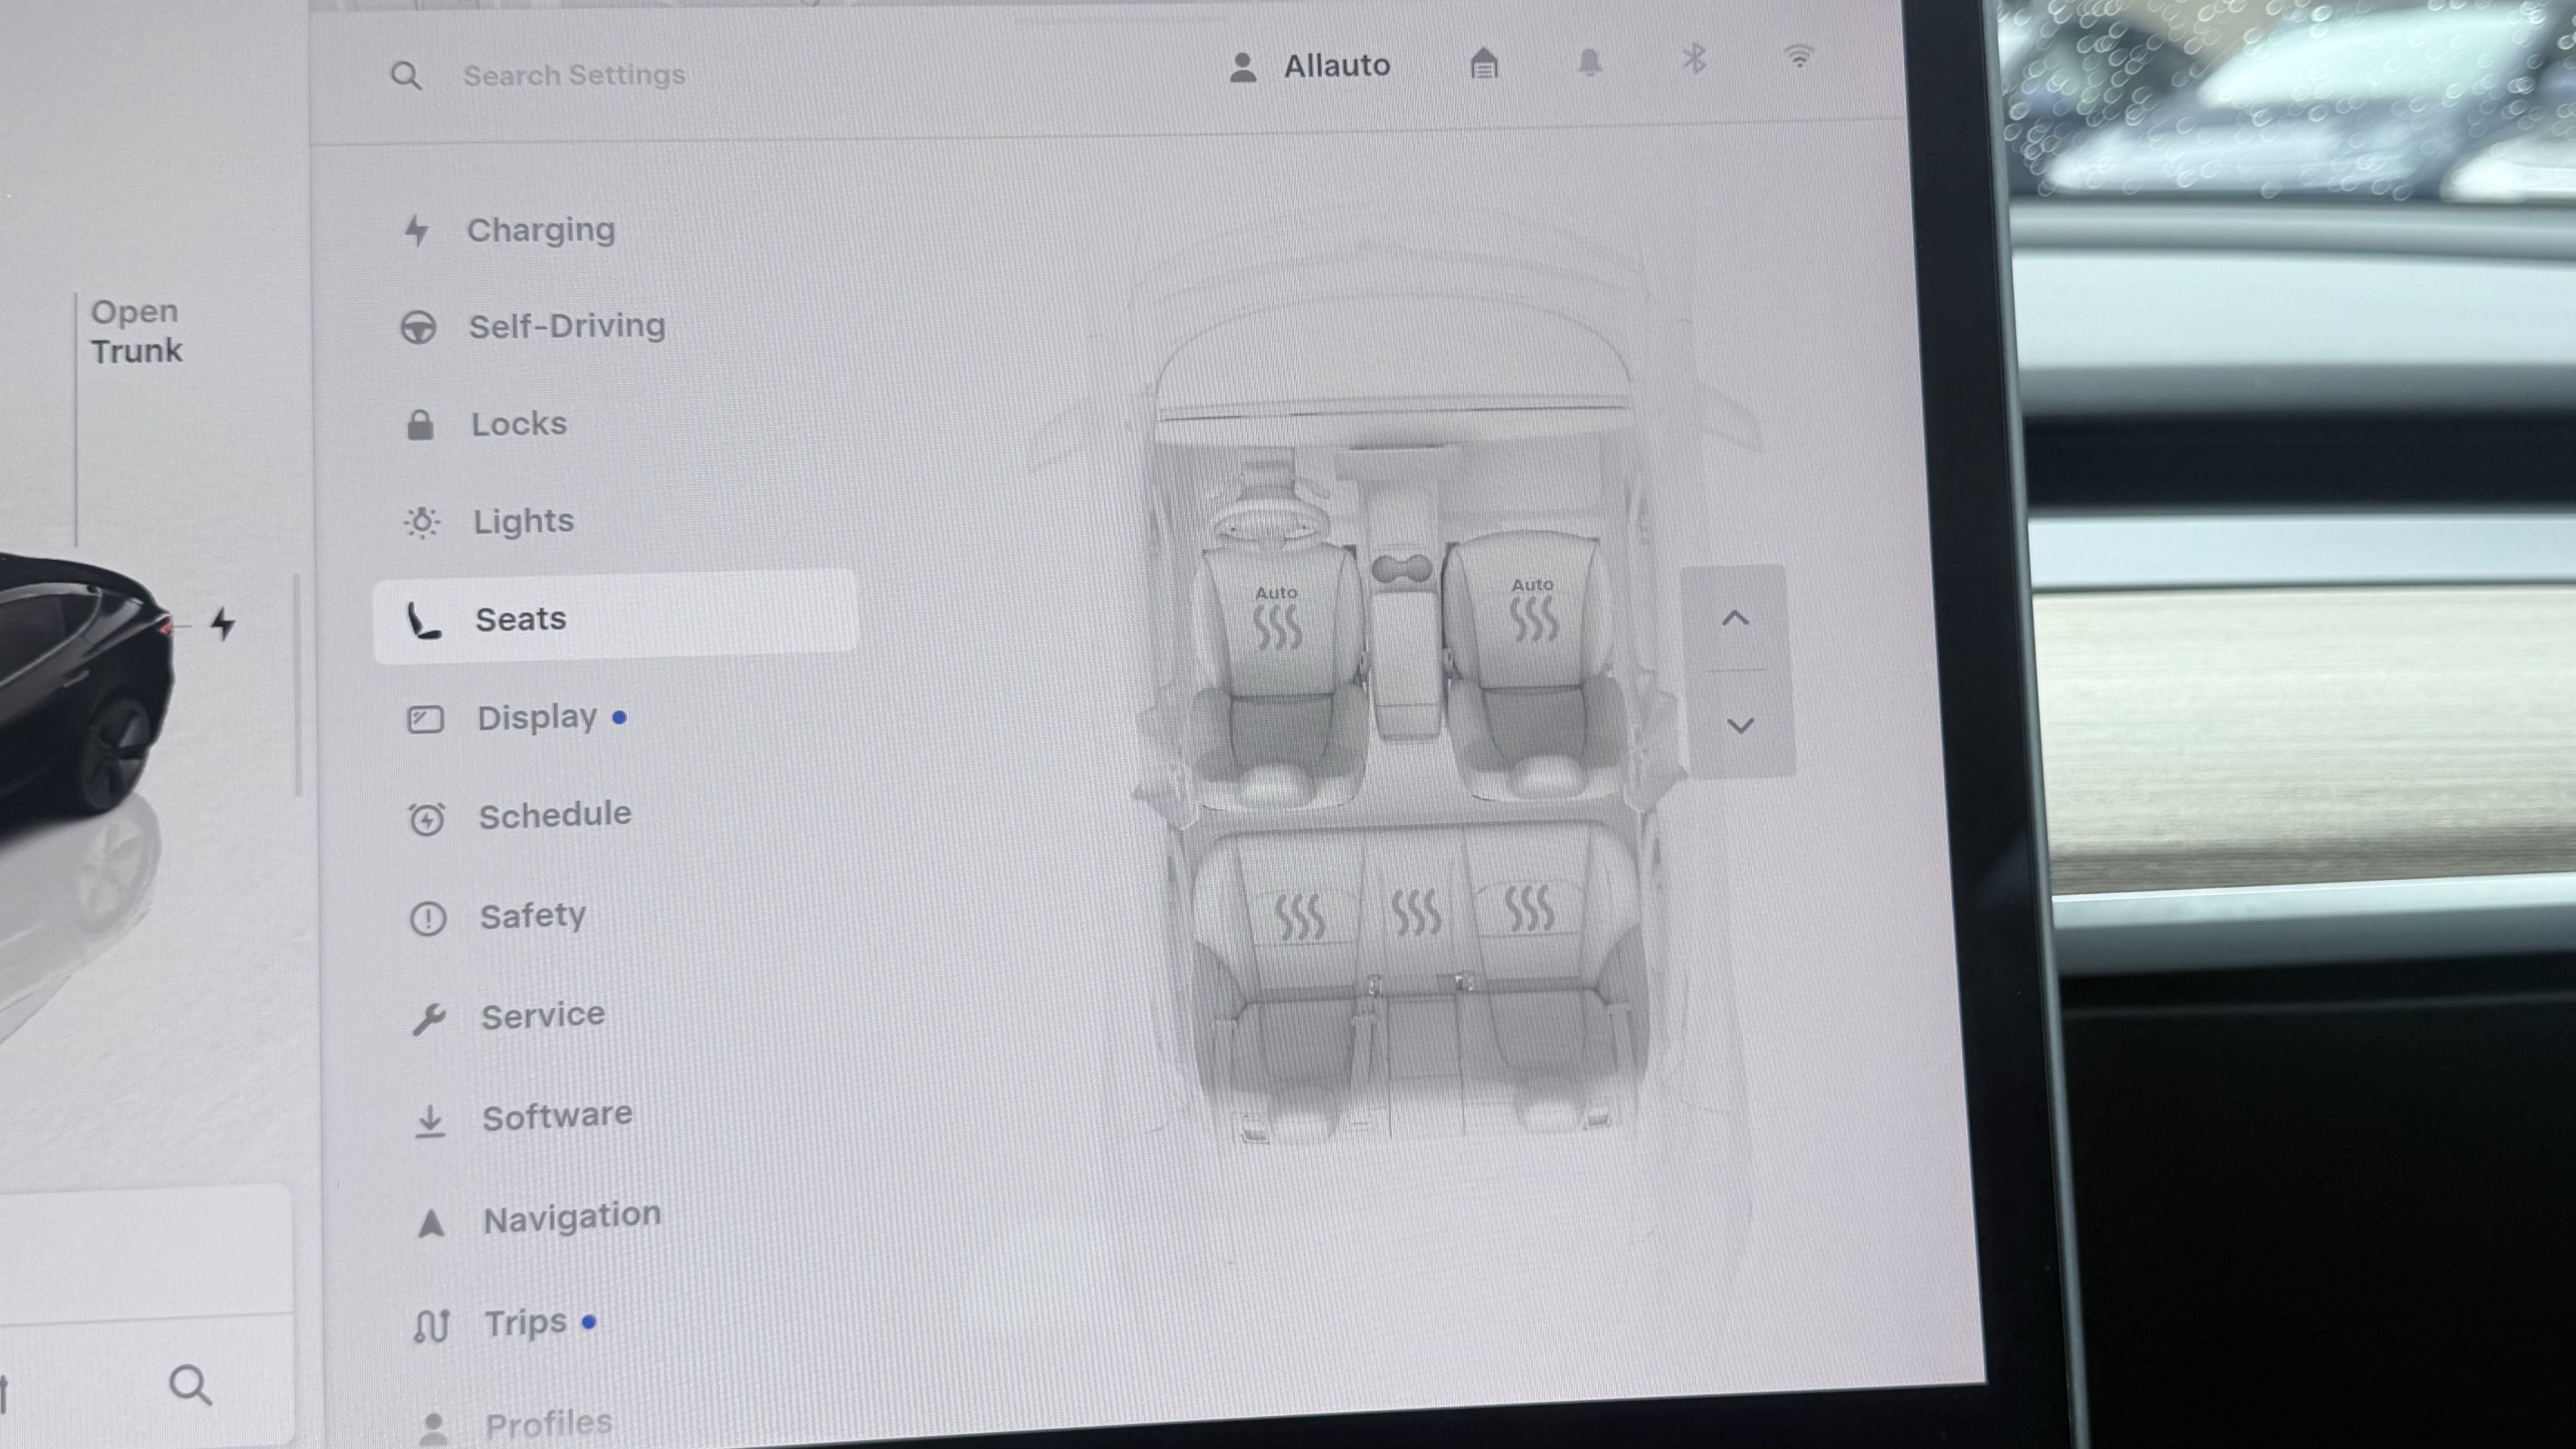This screenshot has width=2576, height=1449.
Task: Open notifications bell icon
Action: [x=1589, y=62]
